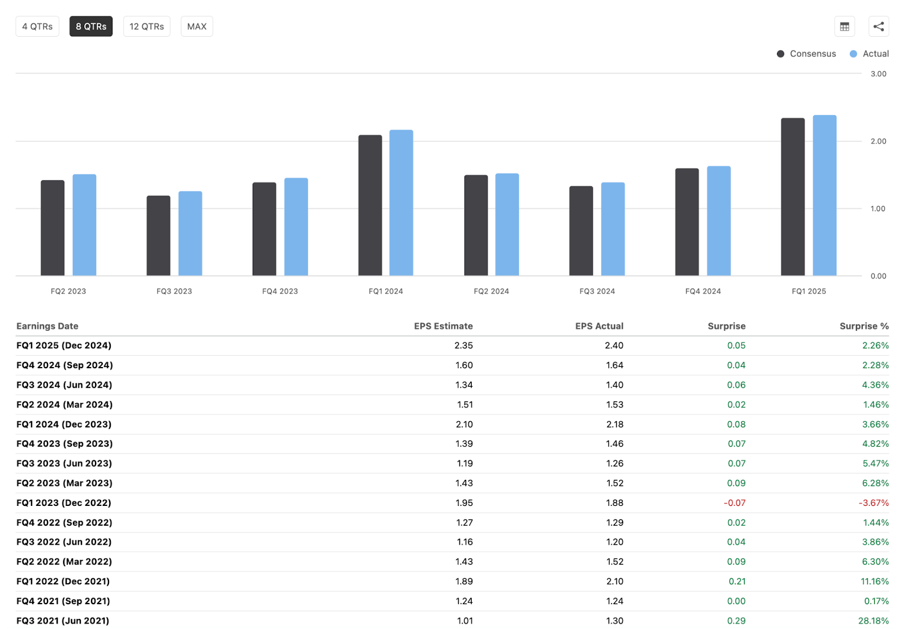Click the share chart icon
Image resolution: width=904 pixels, height=629 pixels.
point(879,26)
